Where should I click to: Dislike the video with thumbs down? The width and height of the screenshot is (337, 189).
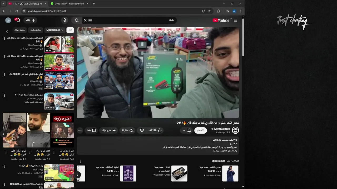142,130
